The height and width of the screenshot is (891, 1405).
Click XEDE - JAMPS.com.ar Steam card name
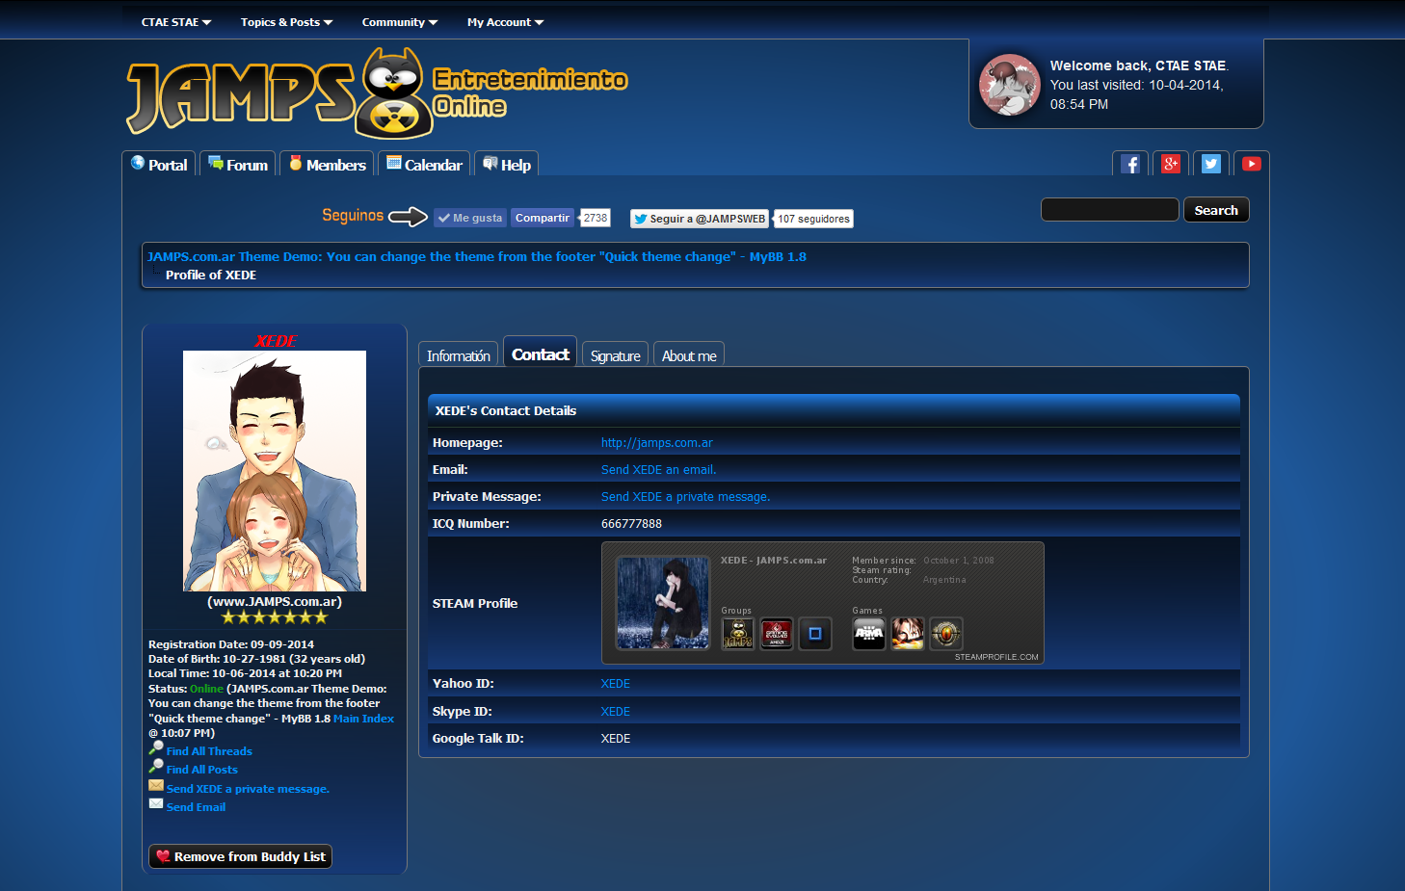(x=774, y=561)
